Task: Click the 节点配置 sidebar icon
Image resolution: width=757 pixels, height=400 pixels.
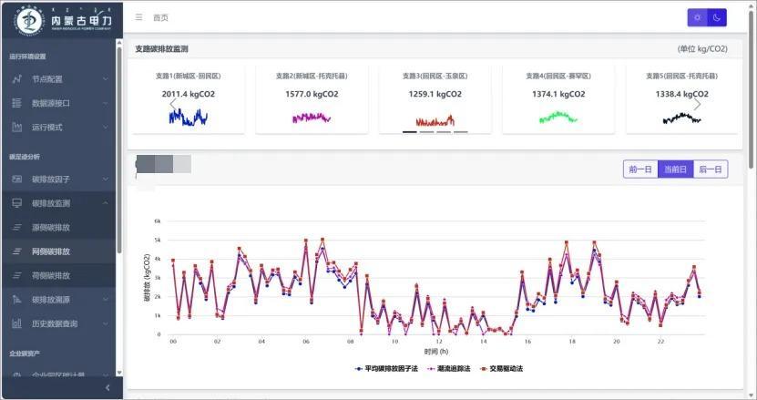Action: [17, 79]
